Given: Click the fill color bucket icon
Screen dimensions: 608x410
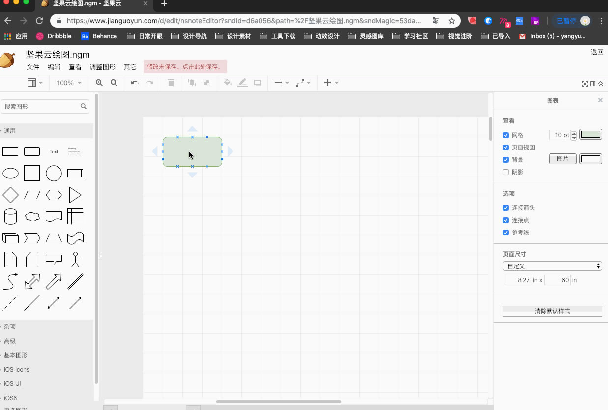Looking at the screenshot, I should 228,83.
